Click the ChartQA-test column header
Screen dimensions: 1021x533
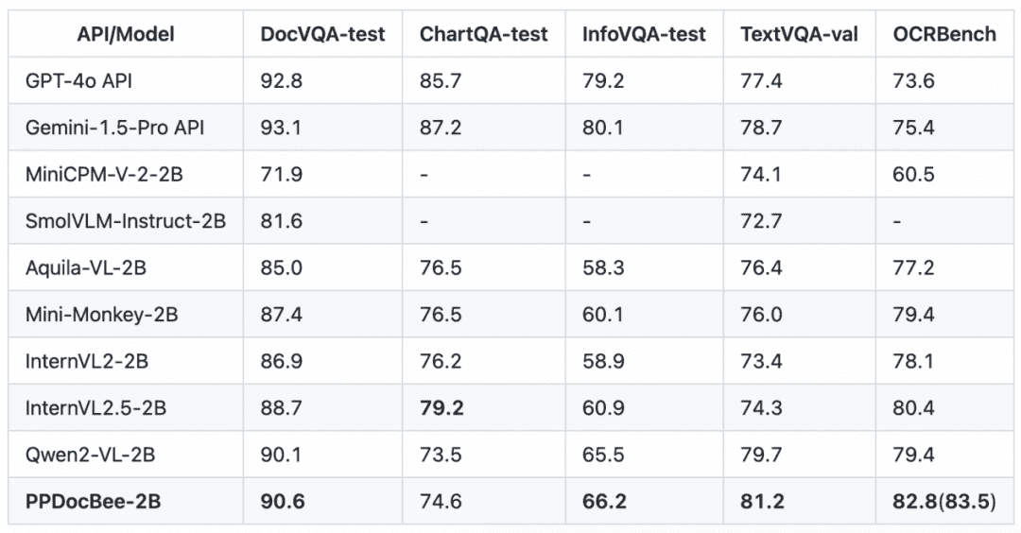(483, 34)
